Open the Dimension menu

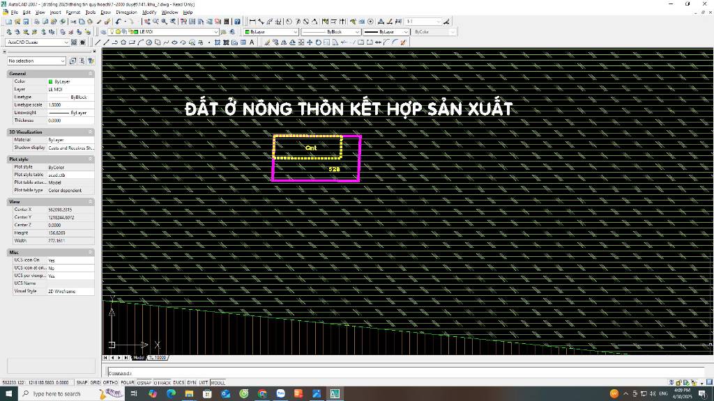(126, 12)
